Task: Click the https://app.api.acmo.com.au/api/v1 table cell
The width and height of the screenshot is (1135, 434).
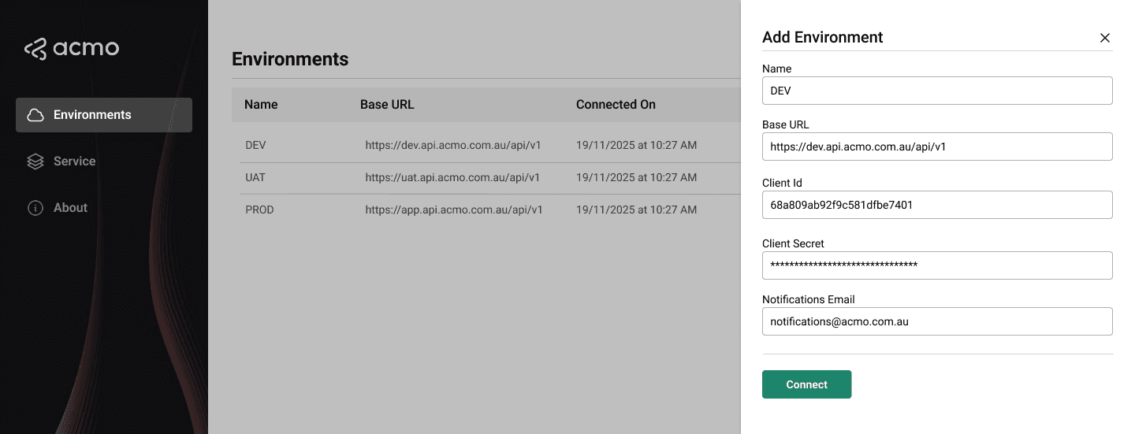Action: coord(454,210)
